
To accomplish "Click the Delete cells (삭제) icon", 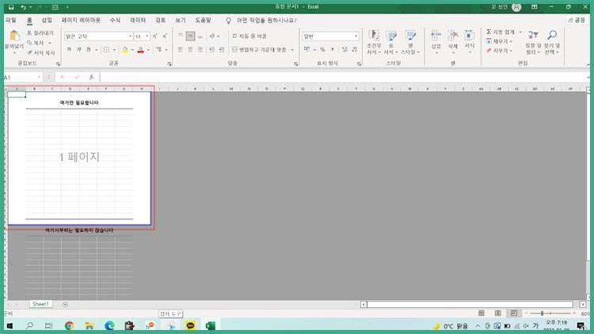I will [x=453, y=36].
